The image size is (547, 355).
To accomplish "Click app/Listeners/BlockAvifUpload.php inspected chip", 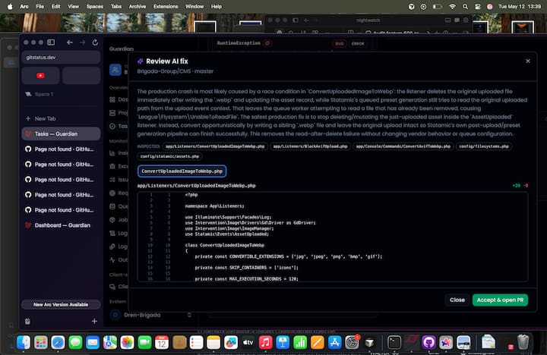I will [x=310, y=146].
